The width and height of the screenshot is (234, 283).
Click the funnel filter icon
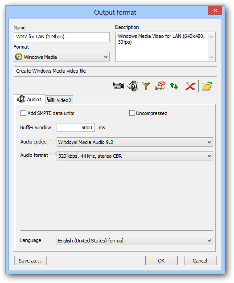click(146, 86)
